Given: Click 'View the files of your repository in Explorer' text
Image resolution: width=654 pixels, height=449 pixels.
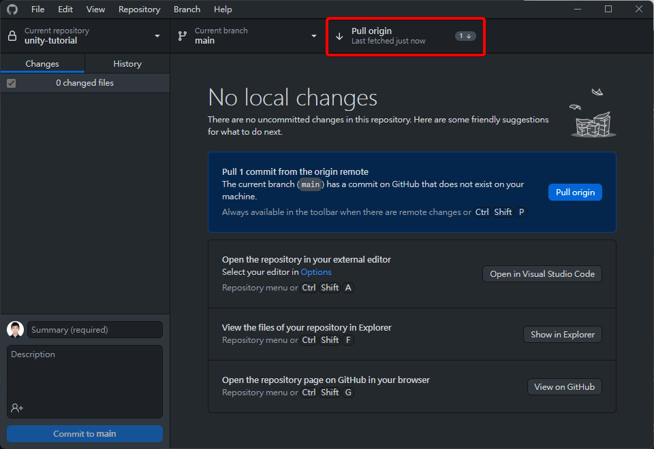Looking at the screenshot, I should (x=307, y=328).
